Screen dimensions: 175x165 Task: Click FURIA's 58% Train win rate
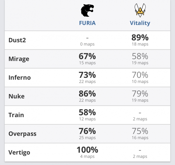(87, 112)
